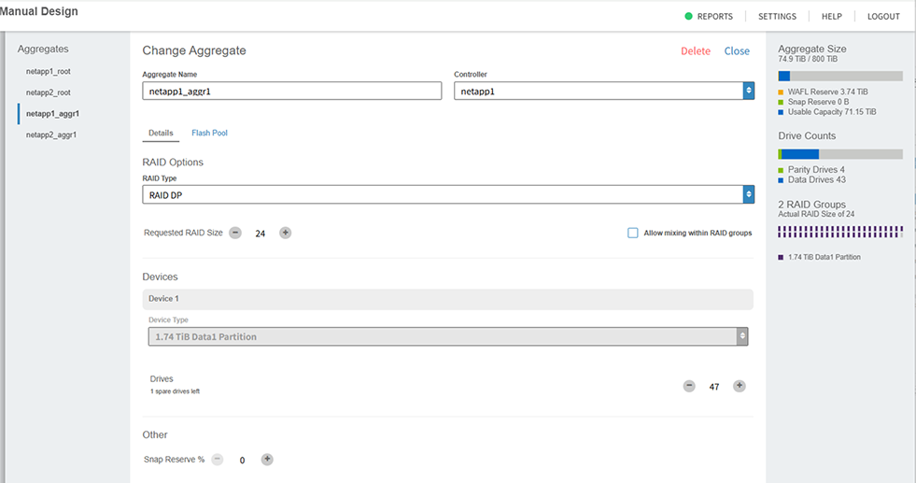Click the green Parity Drives swatch
This screenshot has width=916, height=483.
pyautogui.click(x=781, y=170)
